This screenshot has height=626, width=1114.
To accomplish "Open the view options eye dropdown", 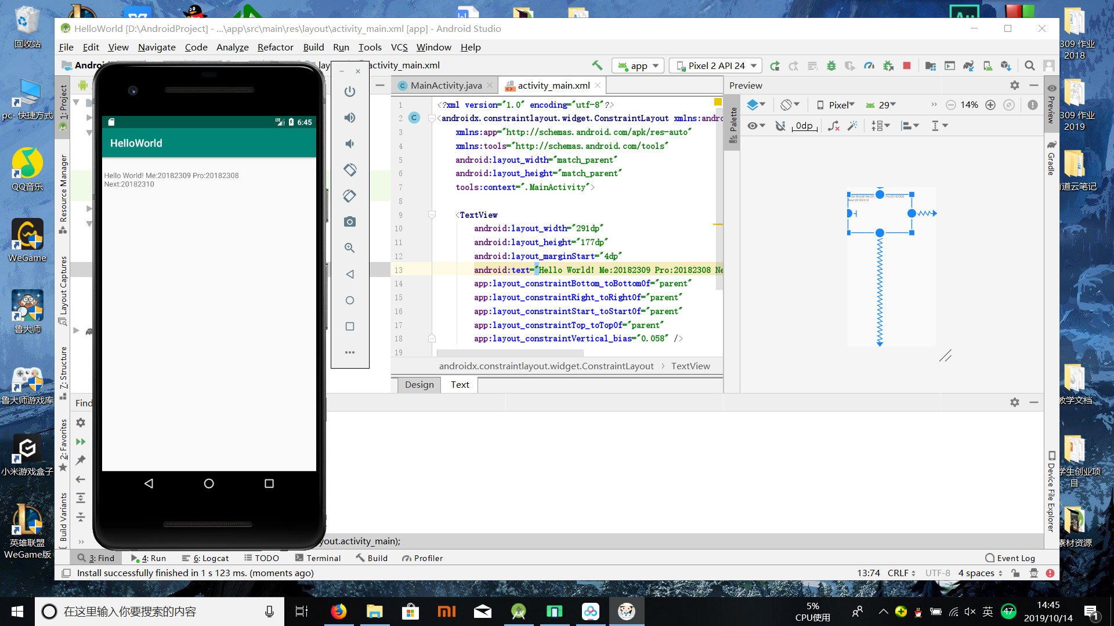I will [x=755, y=126].
